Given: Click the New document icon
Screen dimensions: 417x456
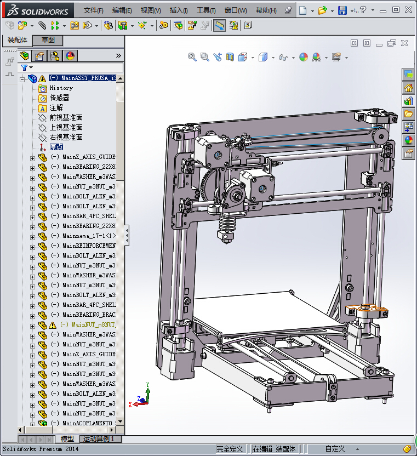Looking at the screenshot, I should 303,10.
